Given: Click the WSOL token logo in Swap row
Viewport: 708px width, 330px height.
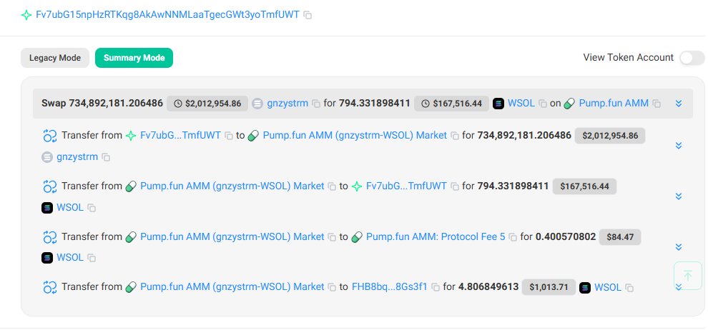Looking at the screenshot, I should [498, 104].
